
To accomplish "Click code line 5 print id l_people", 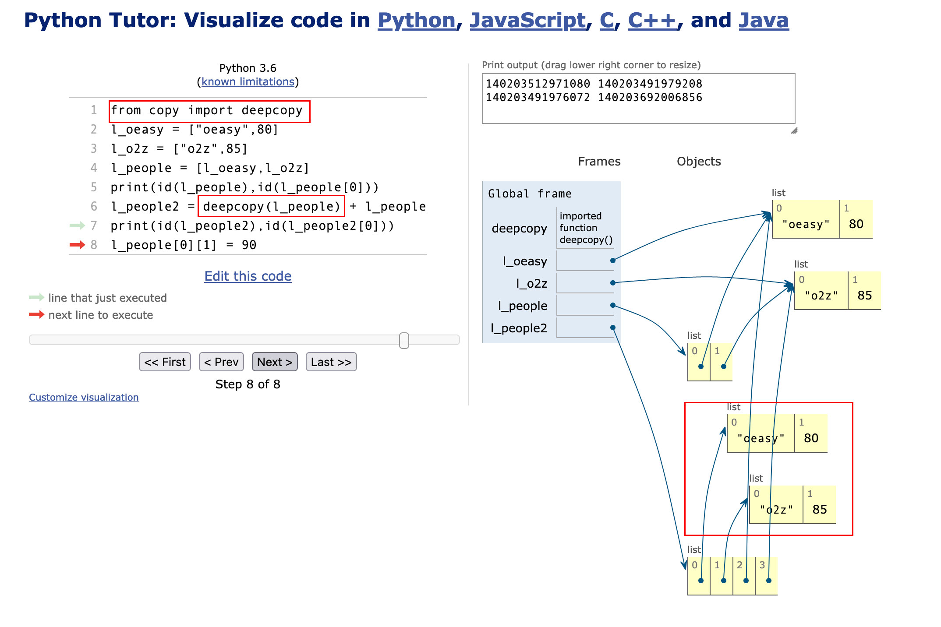I will tap(244, 187).
